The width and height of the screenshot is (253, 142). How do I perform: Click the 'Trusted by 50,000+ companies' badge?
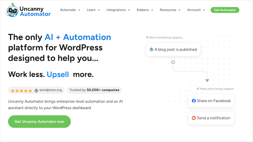(94, 90)
